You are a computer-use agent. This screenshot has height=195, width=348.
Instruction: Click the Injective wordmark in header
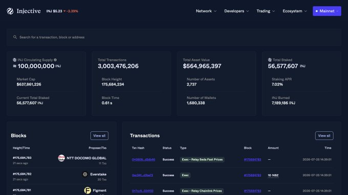coord(29,11)
